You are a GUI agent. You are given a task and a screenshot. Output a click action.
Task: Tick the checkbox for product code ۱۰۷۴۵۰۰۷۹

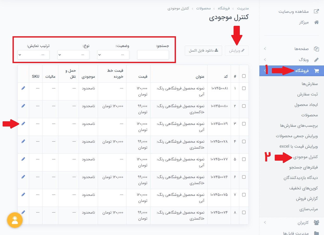coord(244,123)
